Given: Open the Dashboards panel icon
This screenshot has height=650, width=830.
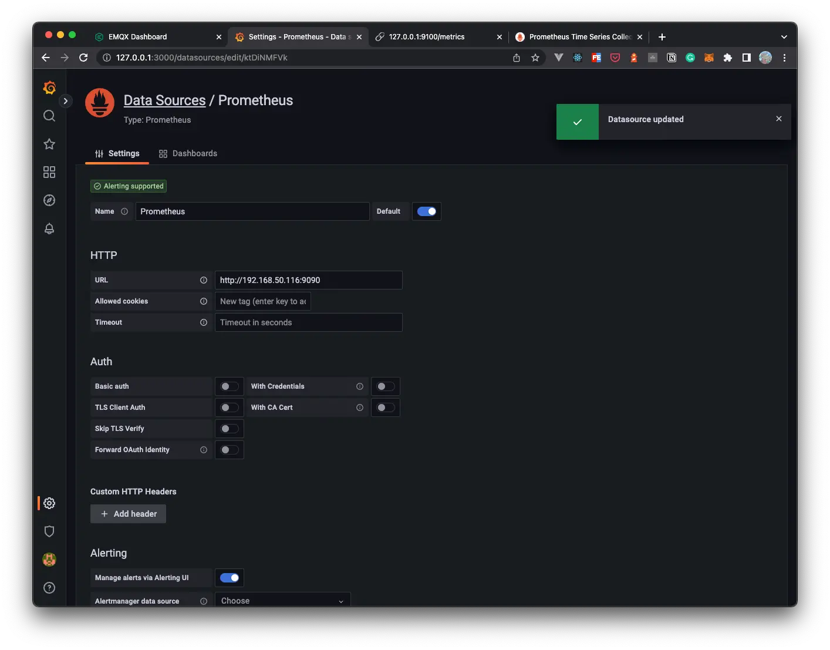Looking at the screenshot, I should [x=49, y=172].
